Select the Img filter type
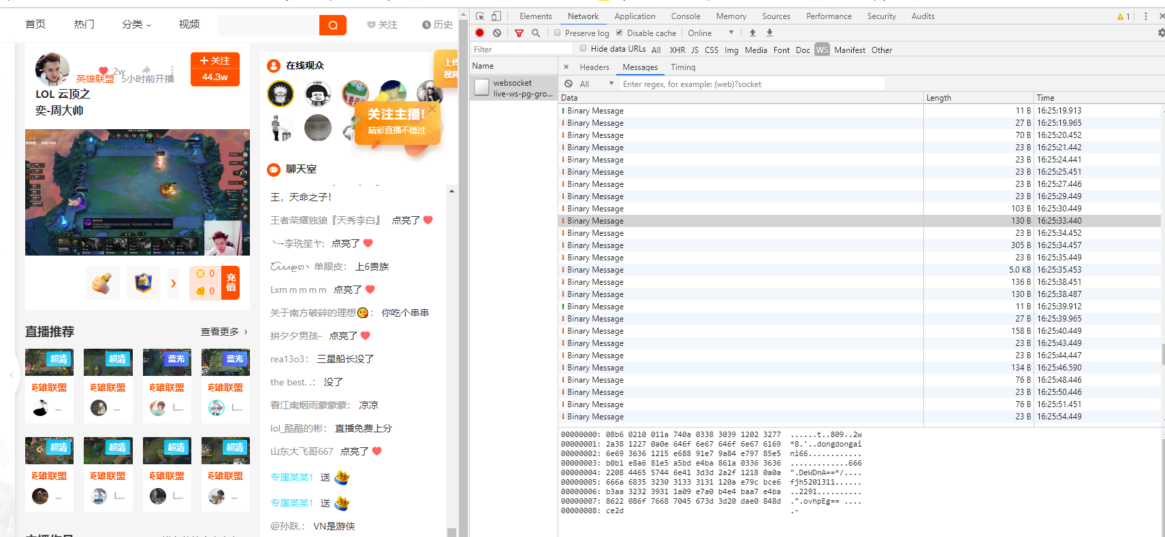The image size is (1165, 537). pyautogui.click(x=731, y=50)
